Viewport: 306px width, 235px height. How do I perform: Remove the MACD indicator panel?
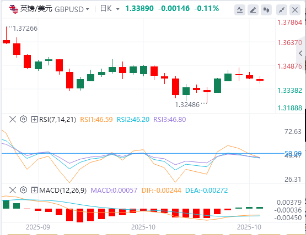point(13,190)
